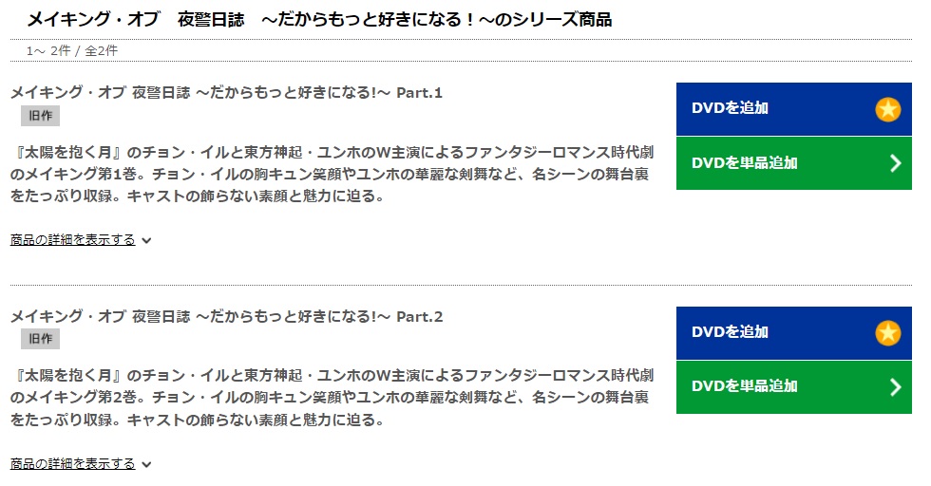Expand 商品の詳細を表示する for Part.2

tap(72, 463)
